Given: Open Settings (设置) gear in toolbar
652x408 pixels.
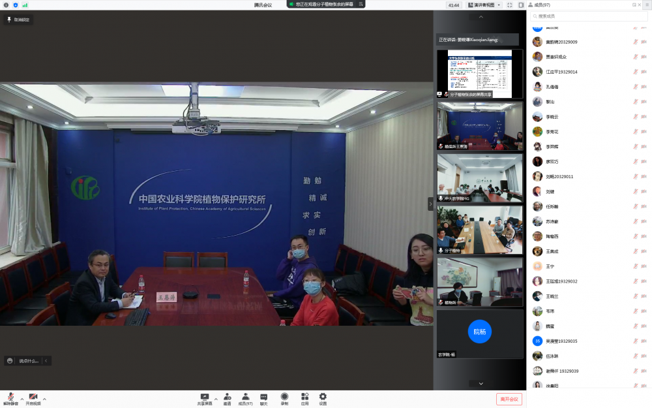Looking at the screenshot, I should tap(323, 396).
